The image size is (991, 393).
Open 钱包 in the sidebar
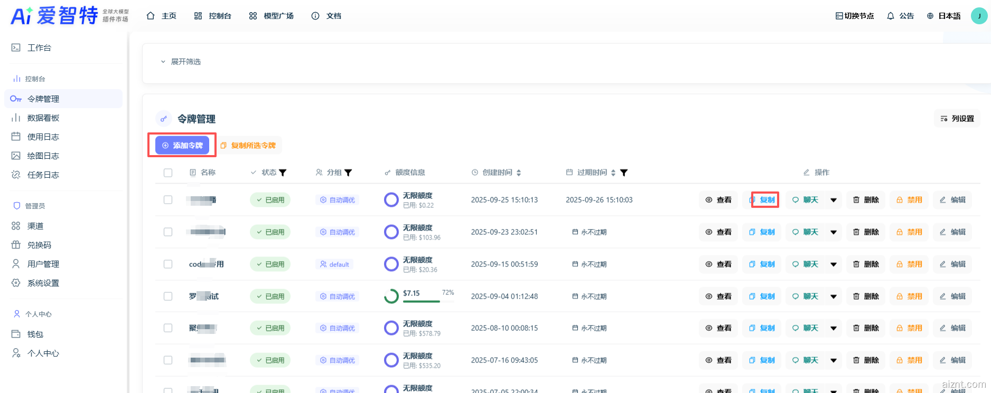point(63,334)
